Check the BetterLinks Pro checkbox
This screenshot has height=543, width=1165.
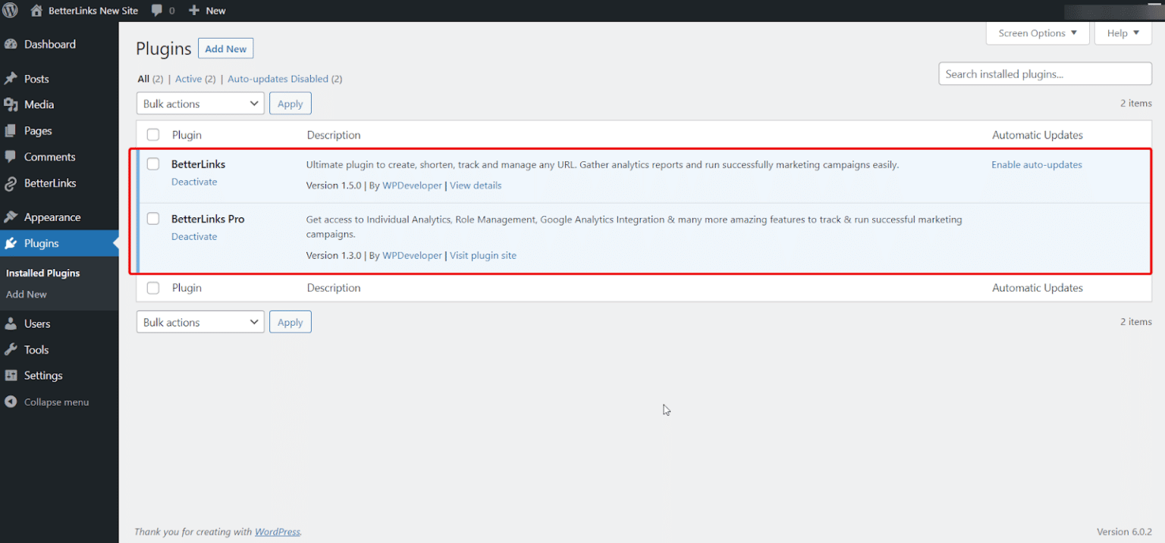(152, 218)
